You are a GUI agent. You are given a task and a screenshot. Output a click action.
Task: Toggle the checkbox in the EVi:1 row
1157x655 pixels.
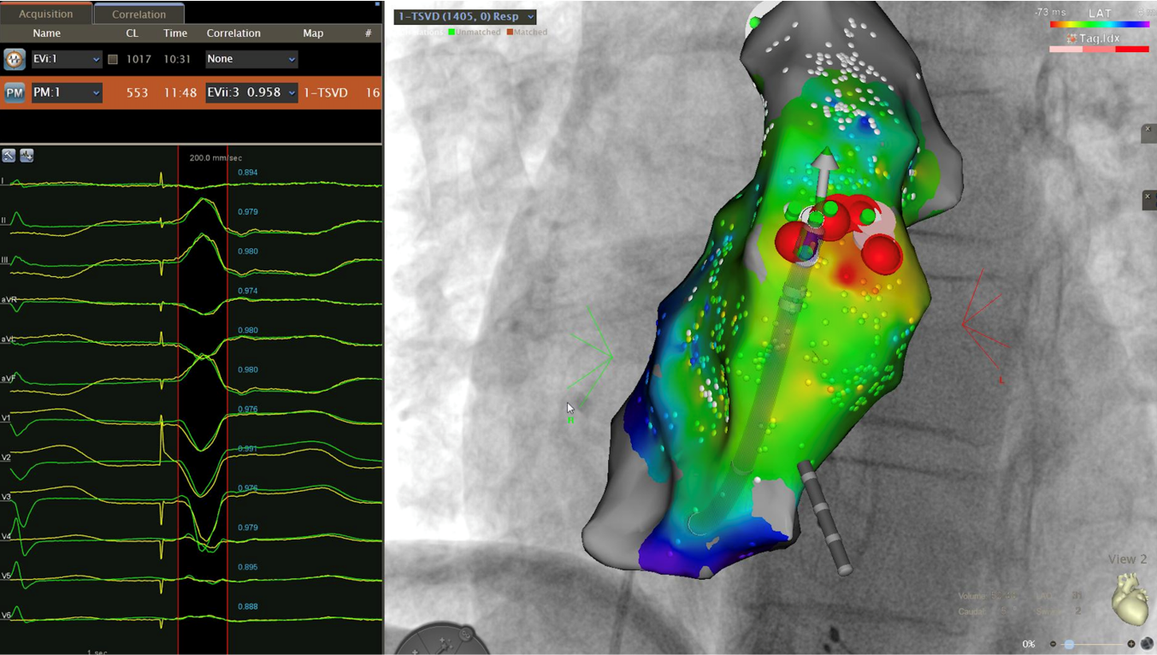112,60
